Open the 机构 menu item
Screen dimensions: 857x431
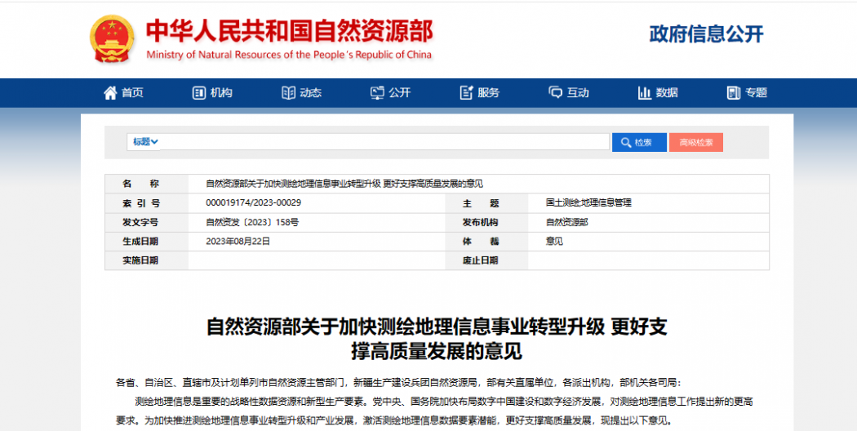click(x=221, y=93)
